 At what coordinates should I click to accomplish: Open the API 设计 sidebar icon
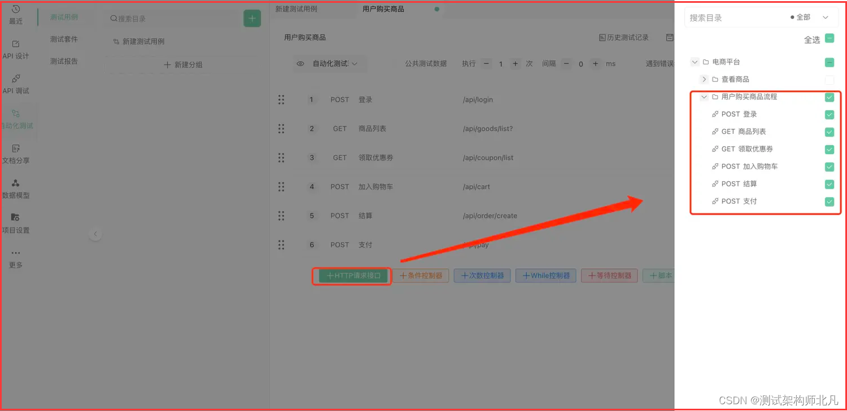tap(16, 44)
